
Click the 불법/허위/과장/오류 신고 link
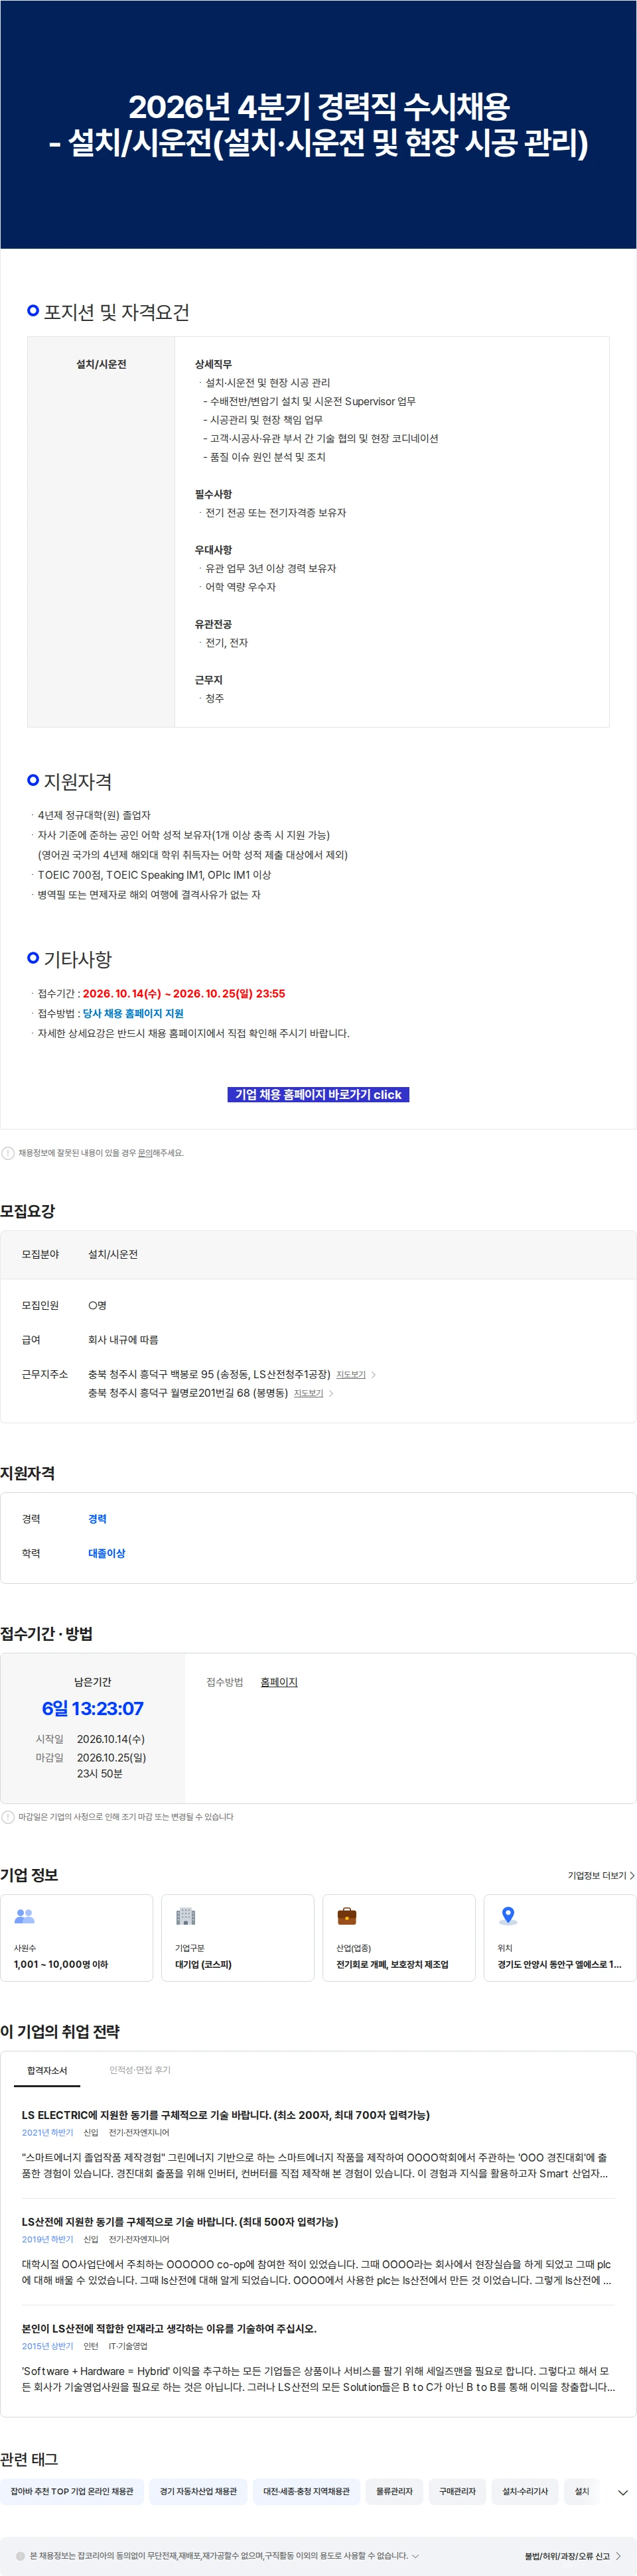click(x=573, y=2555)
